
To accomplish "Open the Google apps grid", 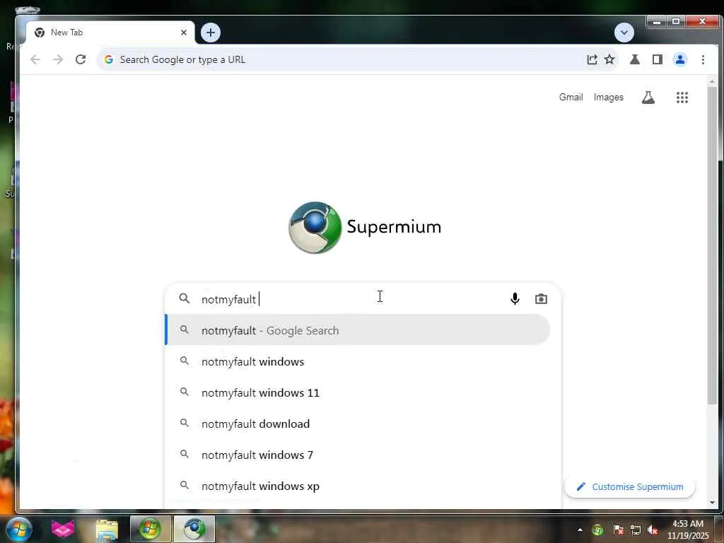I will pos(682,98).
